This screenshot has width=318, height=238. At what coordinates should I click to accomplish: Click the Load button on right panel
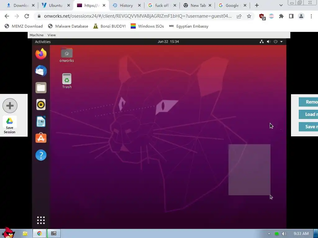point(308,114)
